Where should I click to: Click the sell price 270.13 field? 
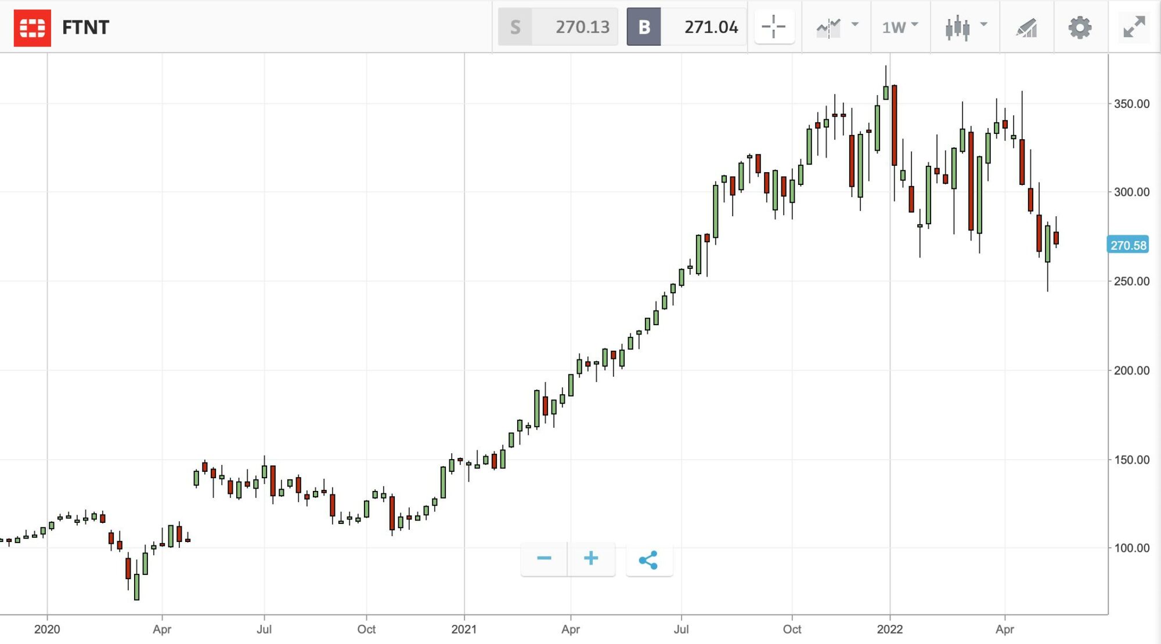point(582,27)
